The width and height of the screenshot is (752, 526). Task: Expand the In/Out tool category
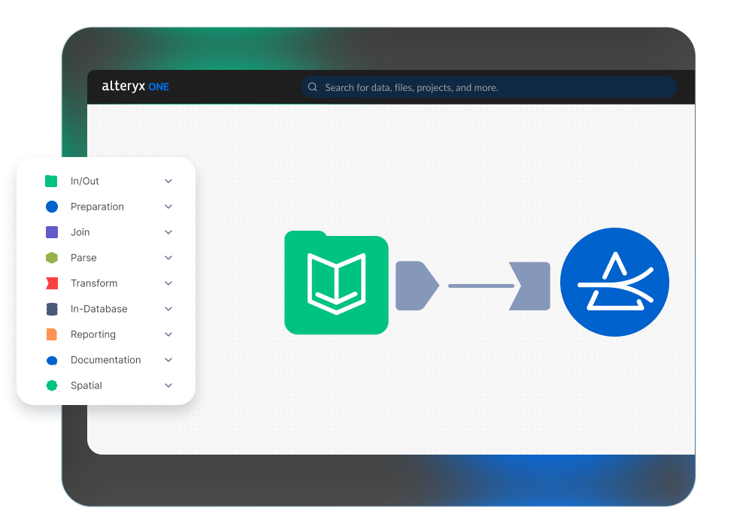[x=168, y=180]
